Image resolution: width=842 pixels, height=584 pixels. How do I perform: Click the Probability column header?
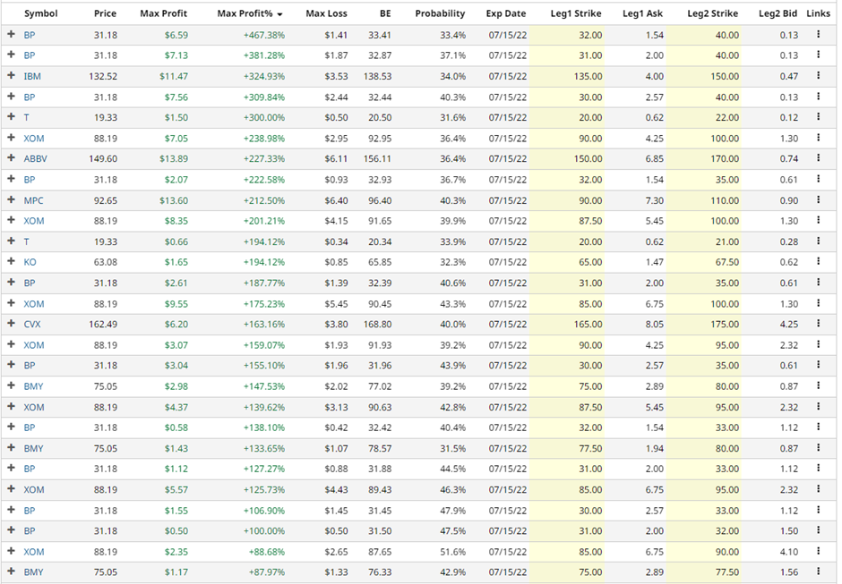coord(440,14)
